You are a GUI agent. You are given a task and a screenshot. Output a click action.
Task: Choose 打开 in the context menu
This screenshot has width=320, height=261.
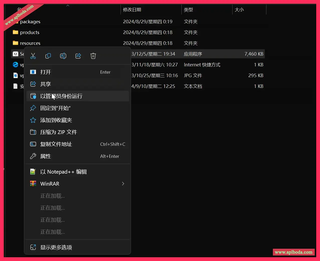[78, 72]
